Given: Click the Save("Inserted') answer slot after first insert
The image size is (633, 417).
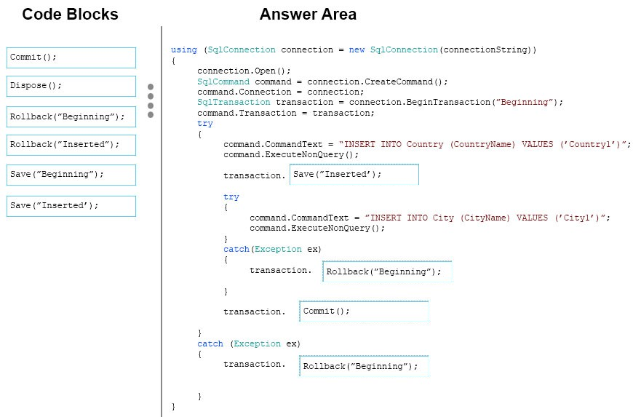Looking at the screenshot, I should pyautogui.click(x=354, y=175).
